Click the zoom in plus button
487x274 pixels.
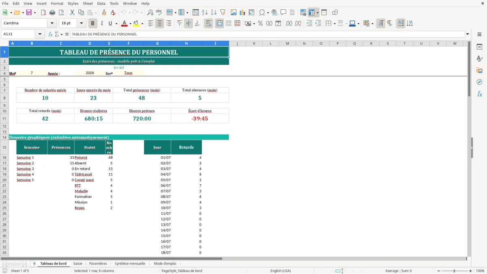[x=470, y=271]
